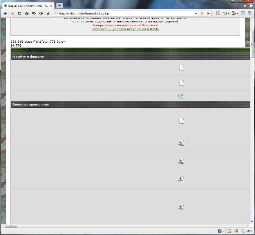Click the reibert.info/forum URL field
Image resolution: width=255 pixels, height=235 pixels.
pyautogui.click(x=126, y=13)
